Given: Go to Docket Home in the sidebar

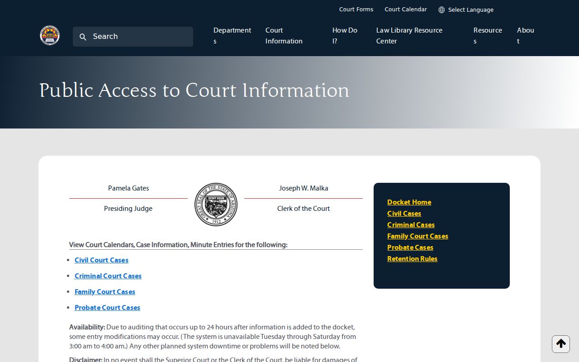Looking at the screenshot, I should pyautogui.click(x=409, y=202).
